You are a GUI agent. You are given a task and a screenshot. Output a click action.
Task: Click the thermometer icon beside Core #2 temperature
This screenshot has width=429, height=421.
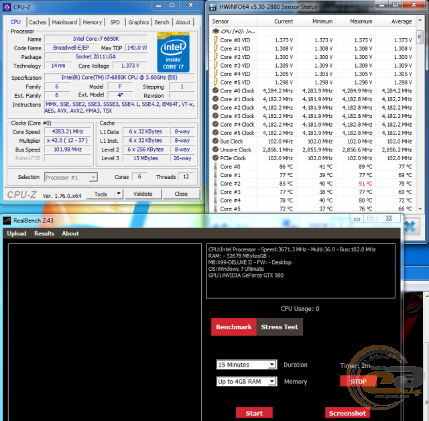point(216,183)
